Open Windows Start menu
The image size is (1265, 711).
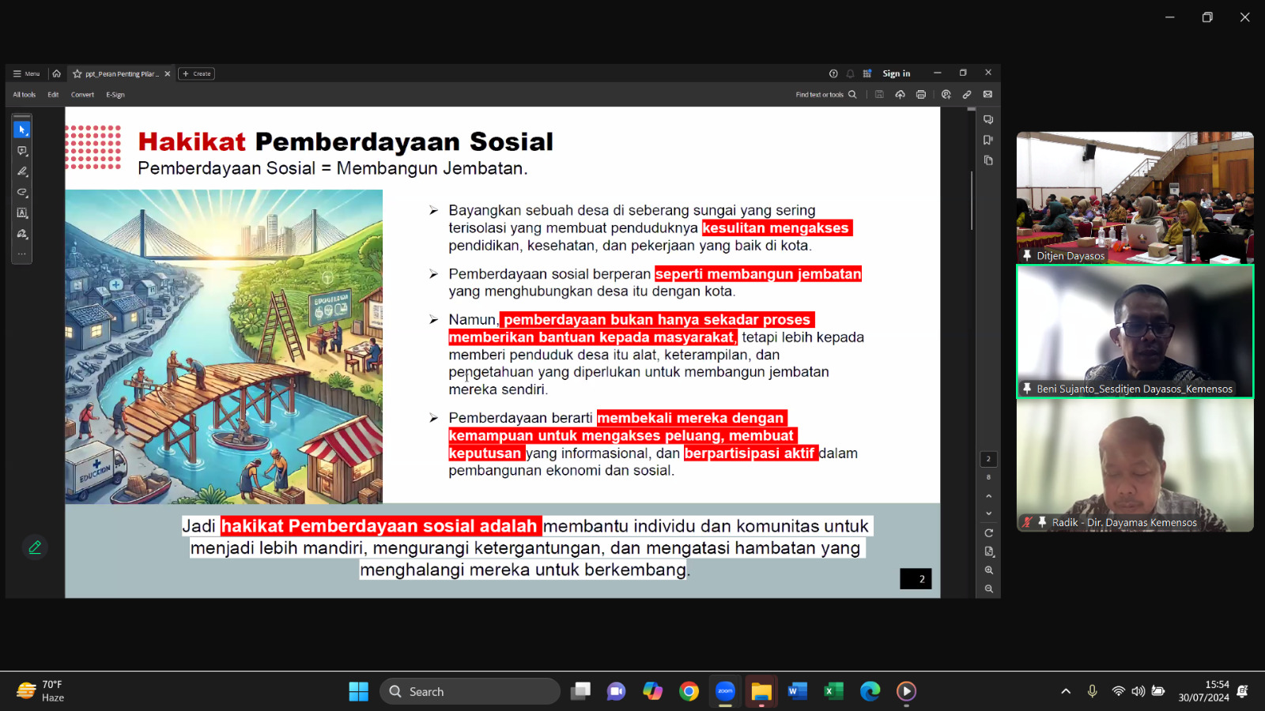(x=359, y=691)
